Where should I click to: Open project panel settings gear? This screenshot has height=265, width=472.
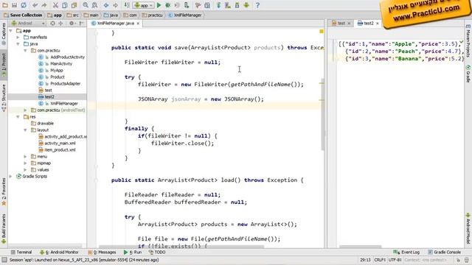click(x=72, y=23)
